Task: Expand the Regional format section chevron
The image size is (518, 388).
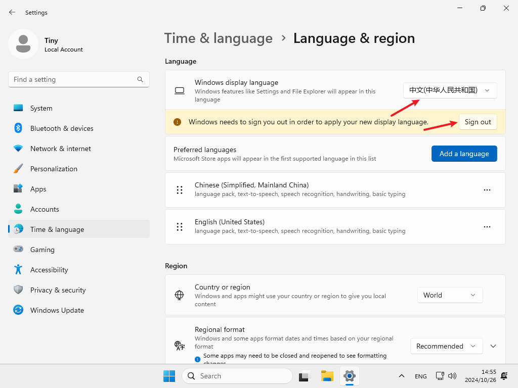Action: click(493, 346)
